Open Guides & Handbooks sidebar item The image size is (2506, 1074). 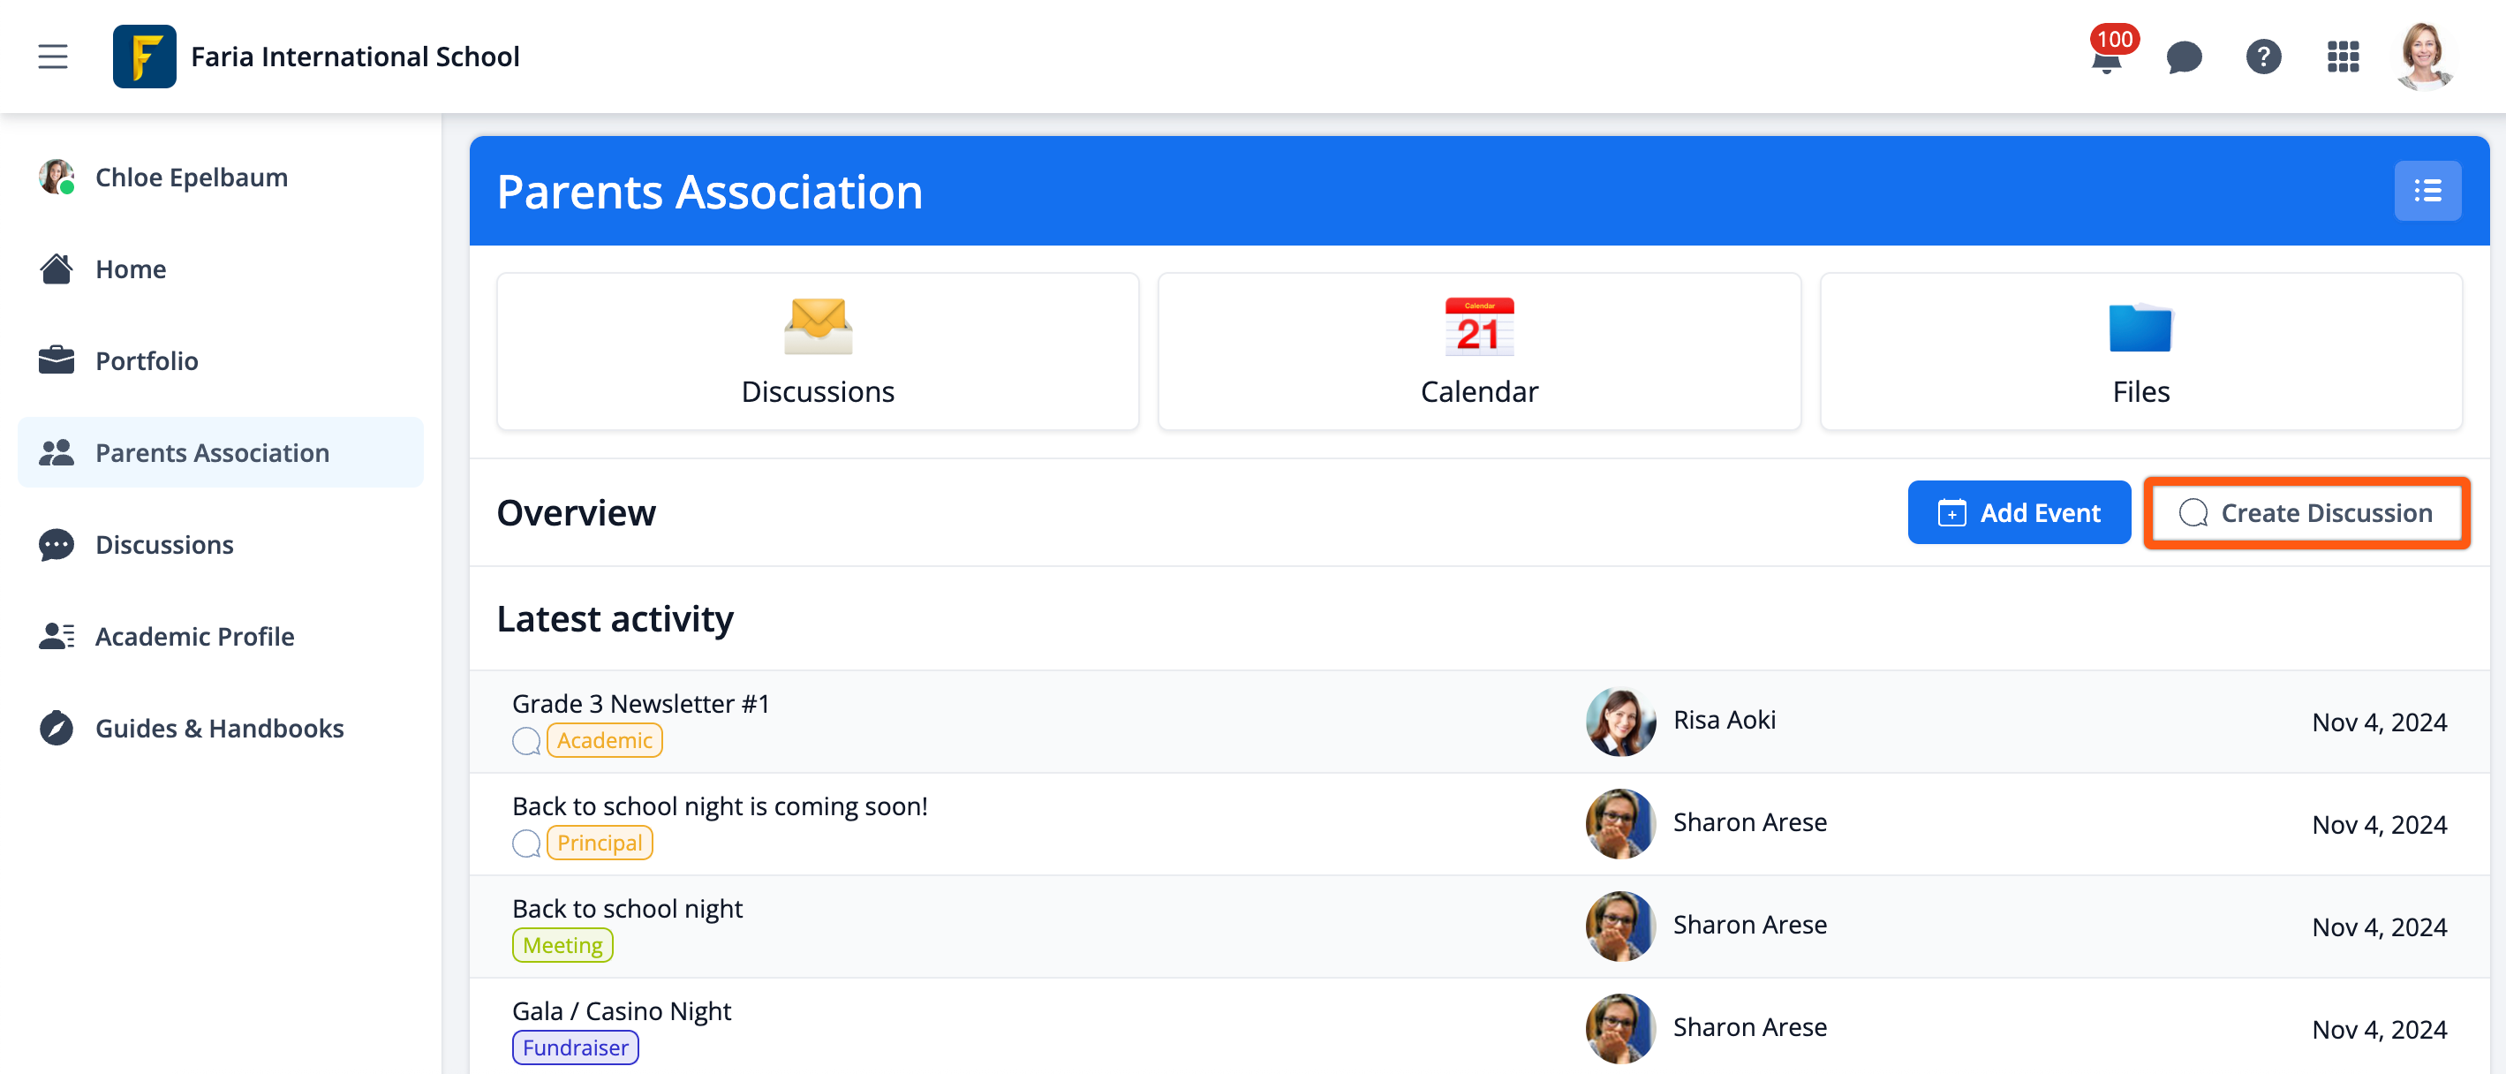[x=219, y=728]
